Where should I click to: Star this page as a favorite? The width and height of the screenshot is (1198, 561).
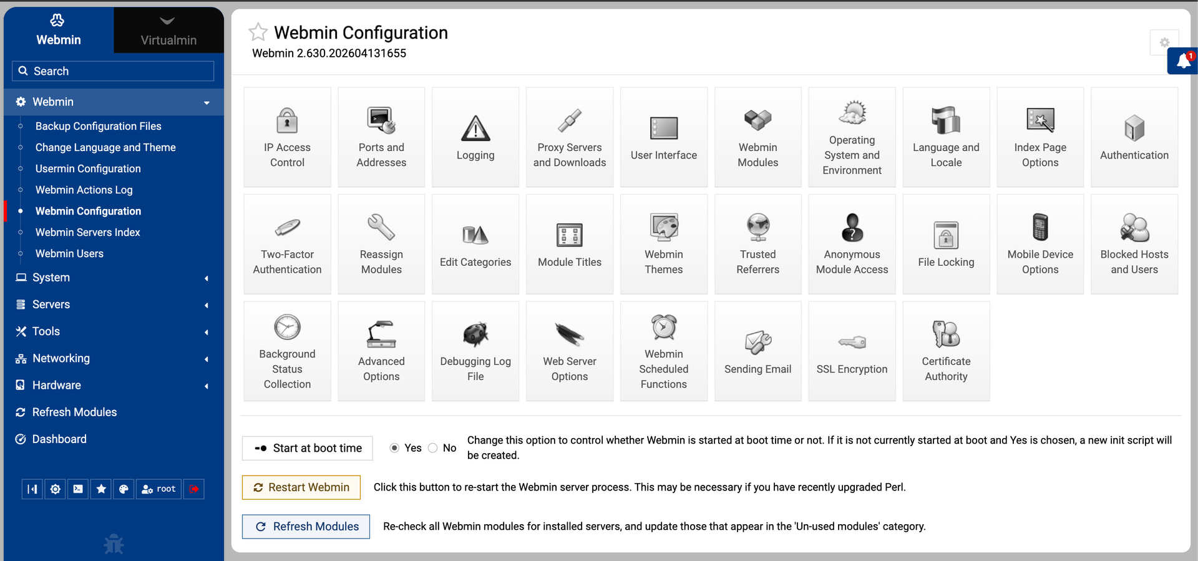258,32
